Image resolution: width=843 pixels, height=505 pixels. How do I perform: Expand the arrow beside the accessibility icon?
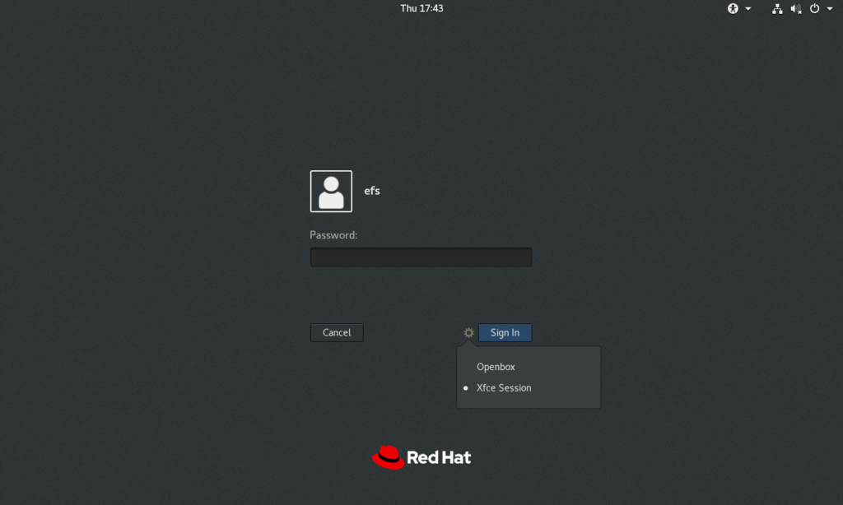(x=748, y=8)
